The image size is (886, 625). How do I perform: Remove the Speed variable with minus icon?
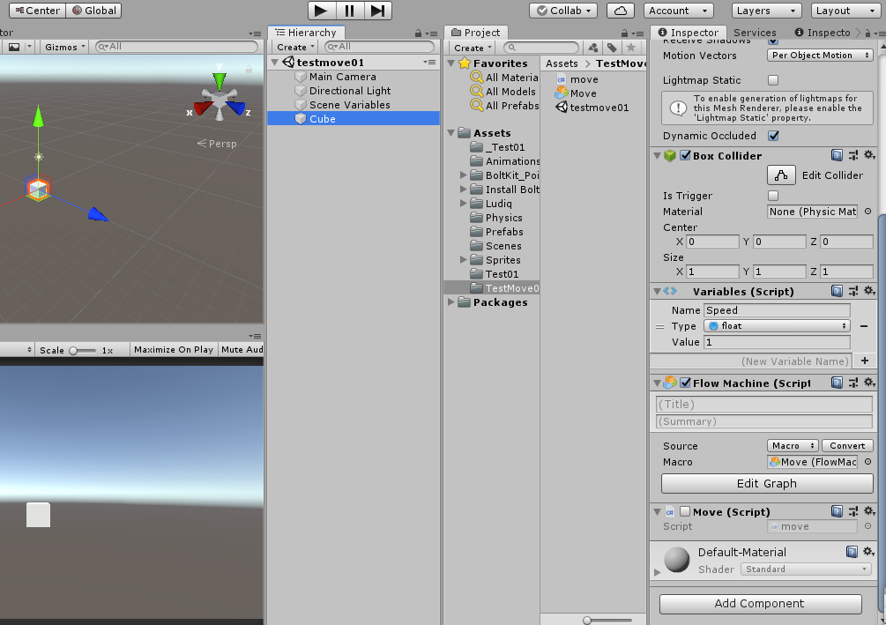click(x=864, y=326)
